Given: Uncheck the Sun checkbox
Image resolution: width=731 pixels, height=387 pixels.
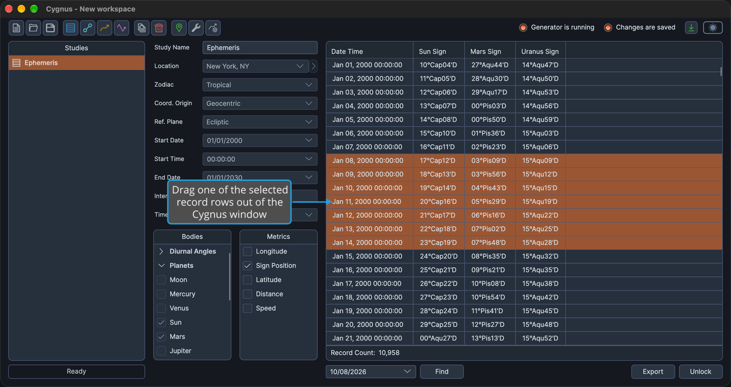Looking at the screenshot, I should tap(162, 322).
